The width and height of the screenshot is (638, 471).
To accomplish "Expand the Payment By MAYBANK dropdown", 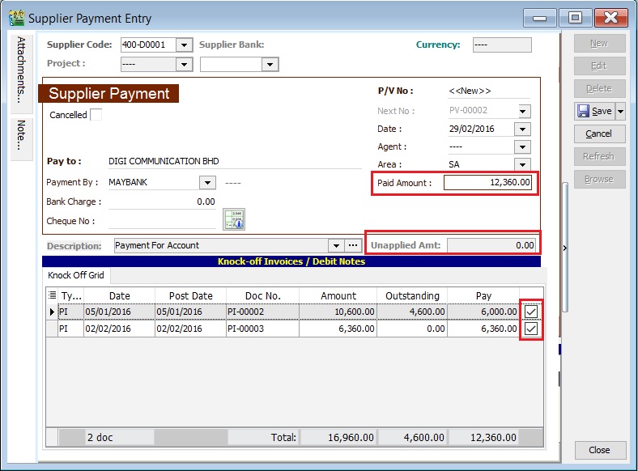I will 207,183.
